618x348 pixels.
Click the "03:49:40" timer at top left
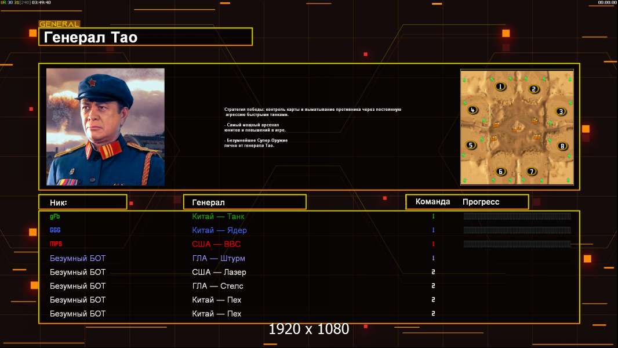(41, 2)
